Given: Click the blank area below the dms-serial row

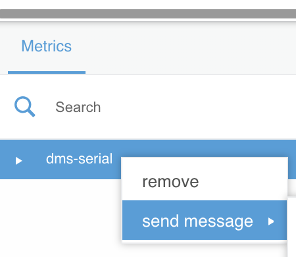Looking at the screenshot, I should coord(61,217).
